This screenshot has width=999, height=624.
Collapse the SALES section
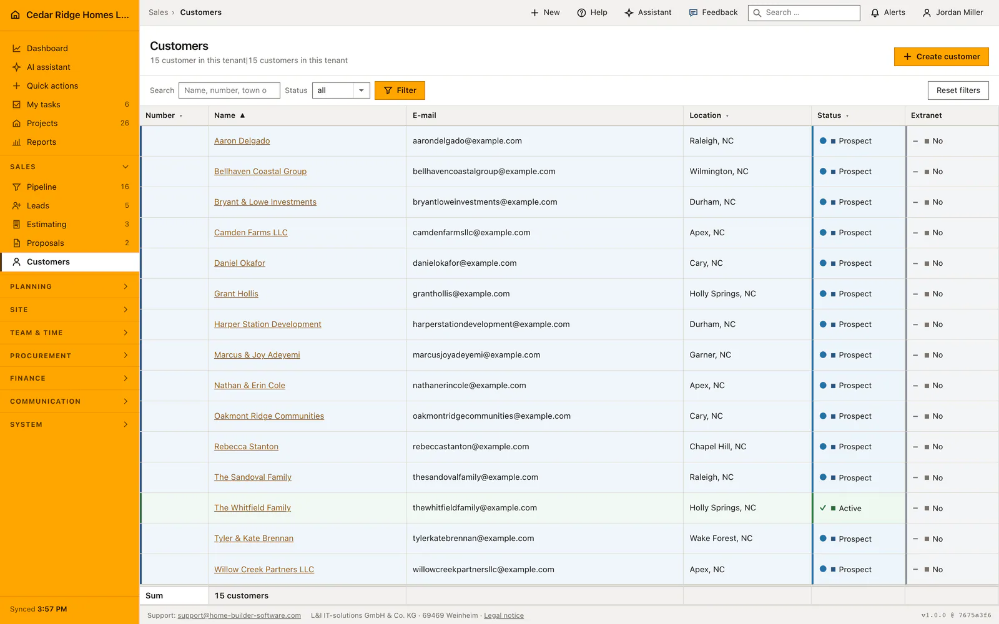[x=69, y=167]
